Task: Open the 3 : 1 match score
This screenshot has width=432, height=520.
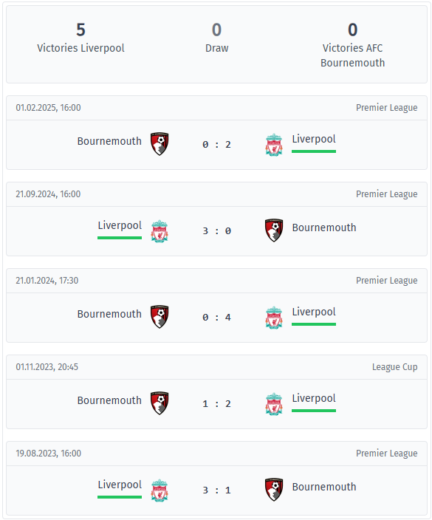Action: 216,490
